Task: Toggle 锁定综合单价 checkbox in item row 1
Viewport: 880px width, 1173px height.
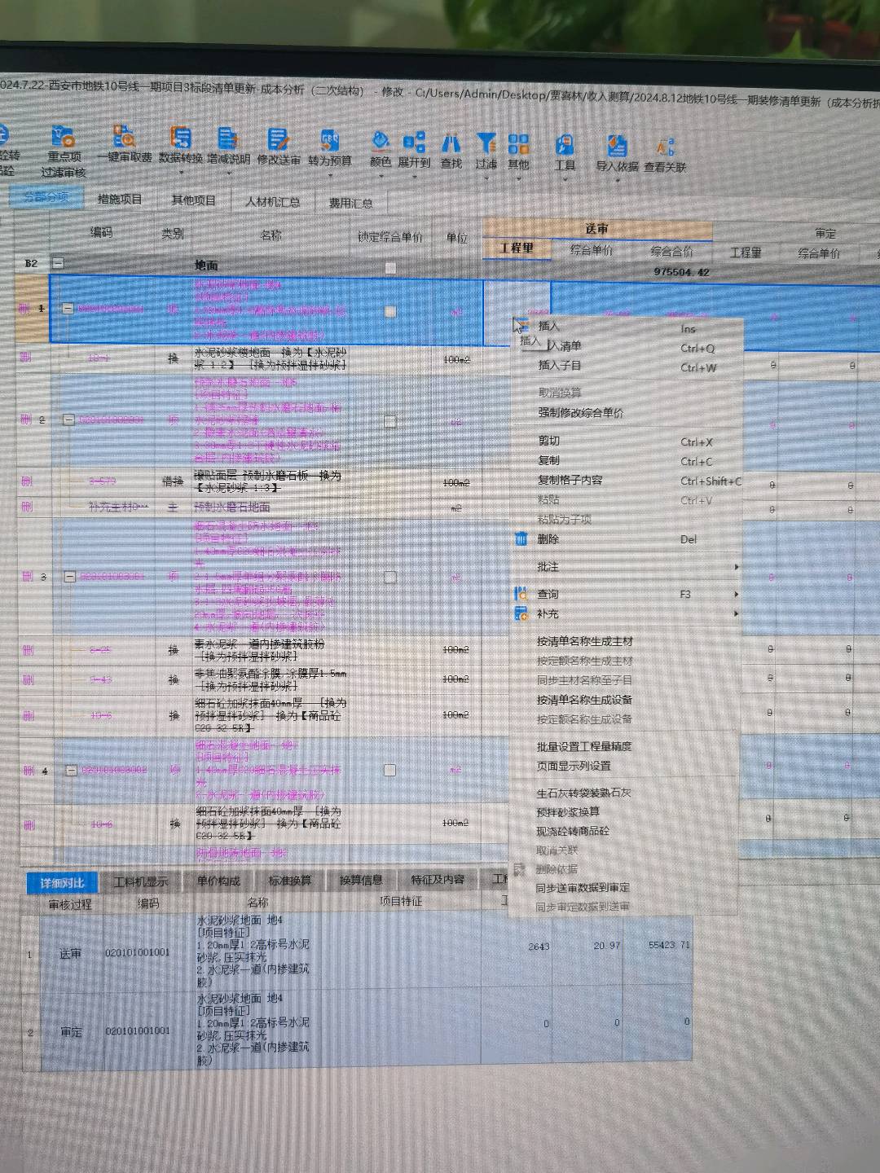Action: 390,311
